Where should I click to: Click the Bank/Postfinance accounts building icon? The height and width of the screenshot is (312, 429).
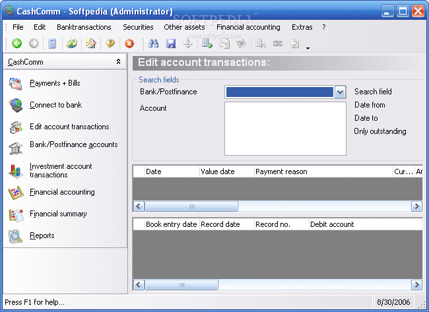(x=16, y=148)
